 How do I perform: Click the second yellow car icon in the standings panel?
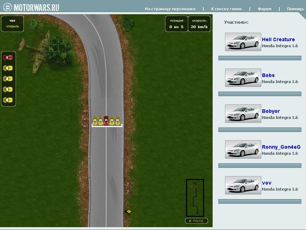click(x=8, y=79)
